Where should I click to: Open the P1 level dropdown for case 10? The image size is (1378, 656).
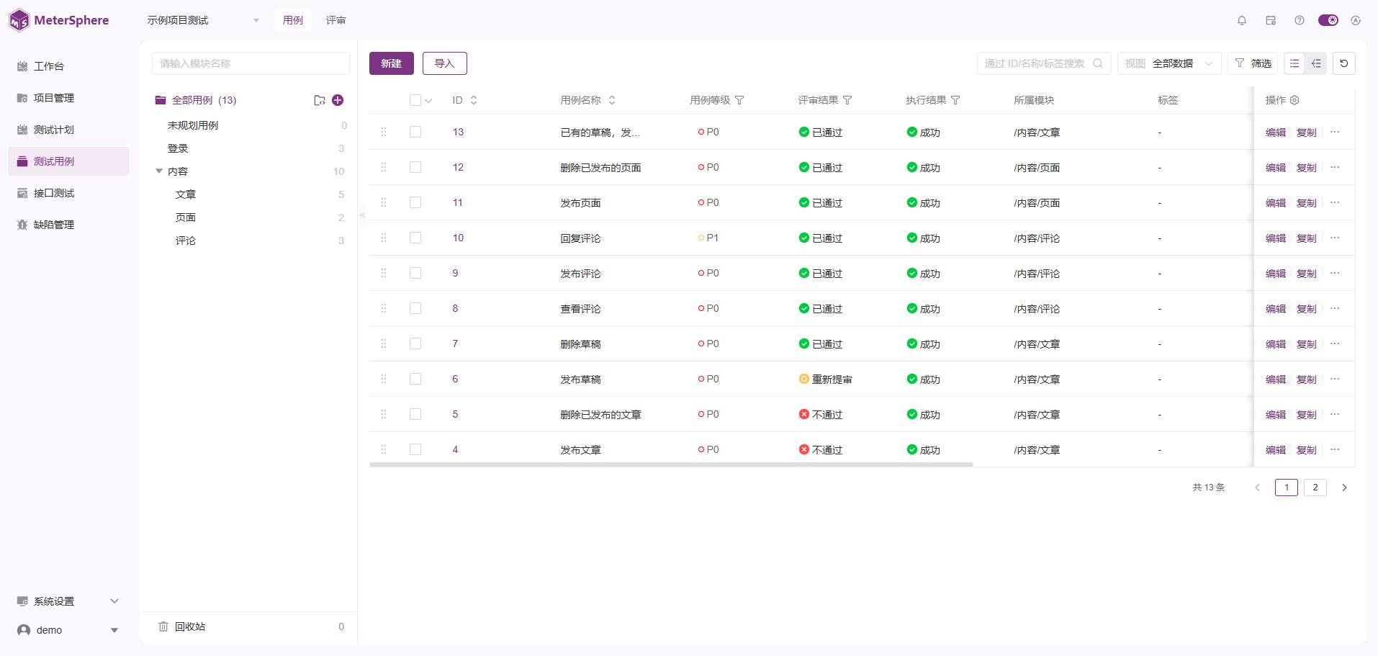[708, 238]
